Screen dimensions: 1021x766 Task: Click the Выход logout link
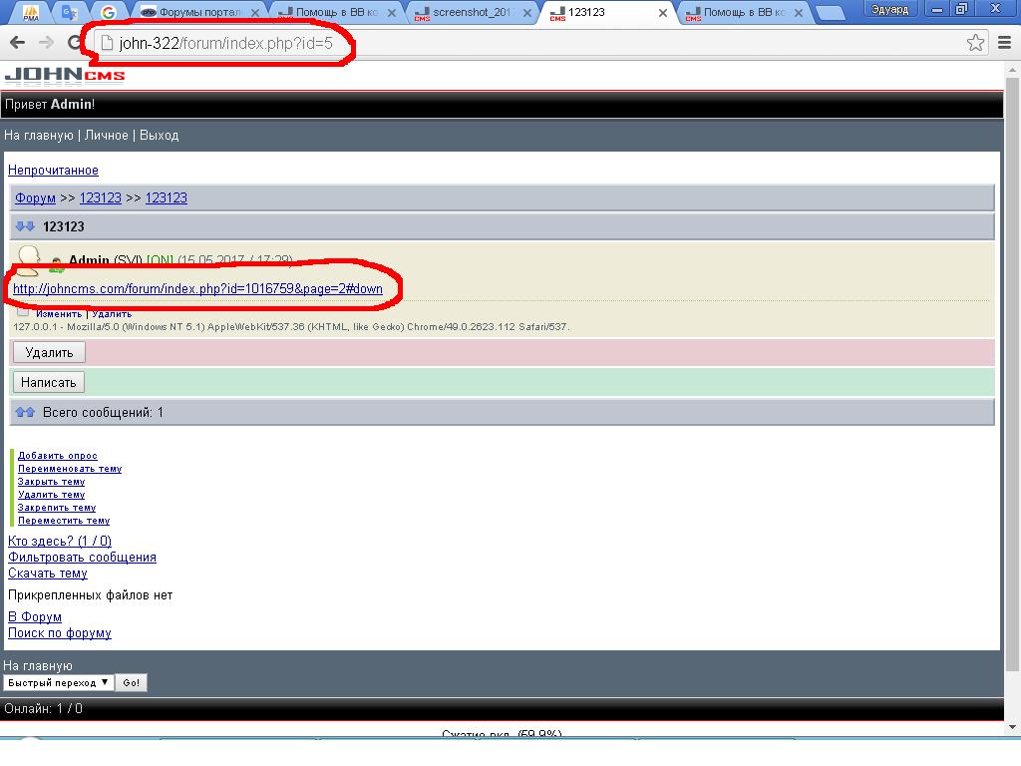tap(159, 136)
